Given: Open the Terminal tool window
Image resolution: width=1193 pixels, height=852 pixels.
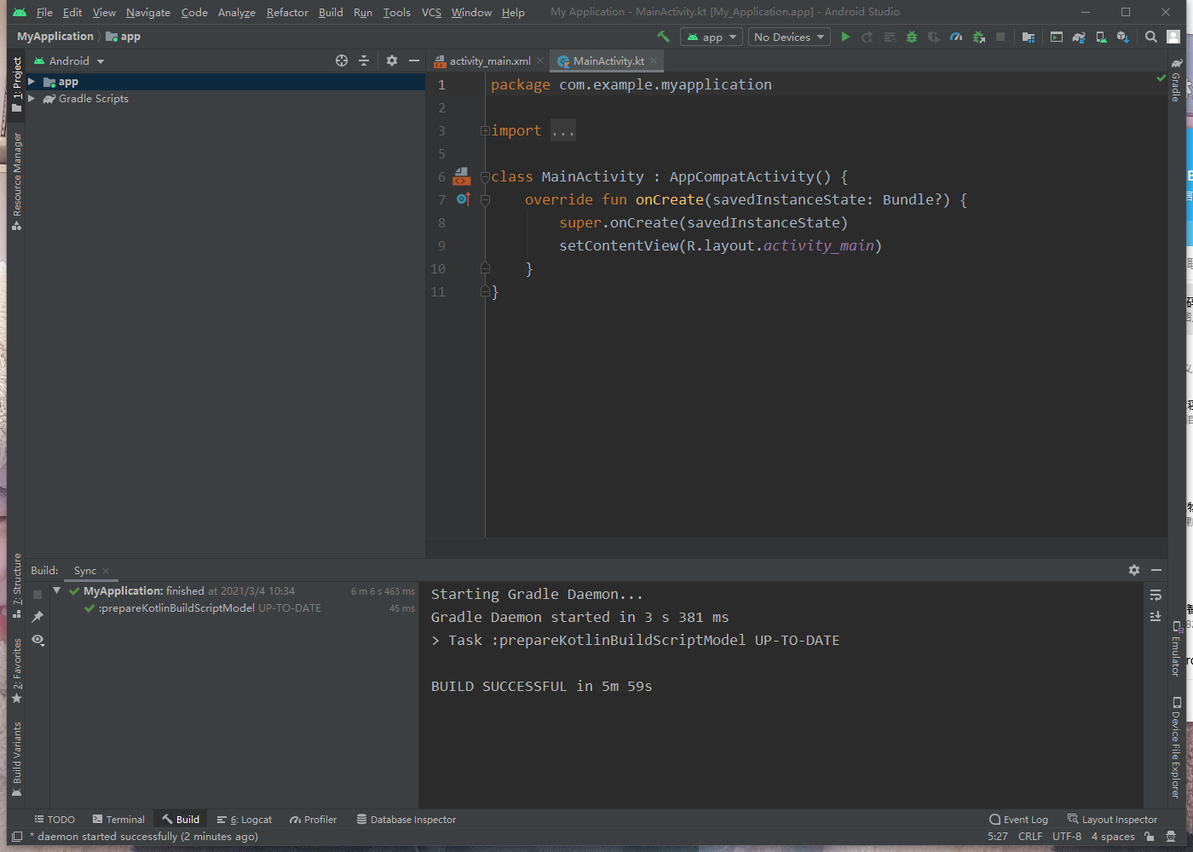Looking at the screenshot, I should [118, 820].
